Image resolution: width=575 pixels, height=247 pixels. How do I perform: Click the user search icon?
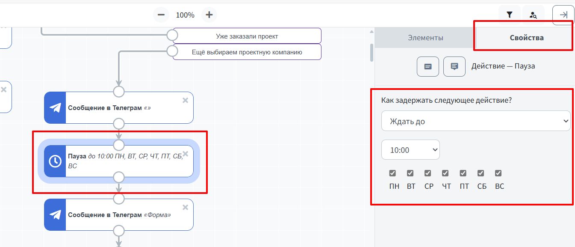click(533, 15)
